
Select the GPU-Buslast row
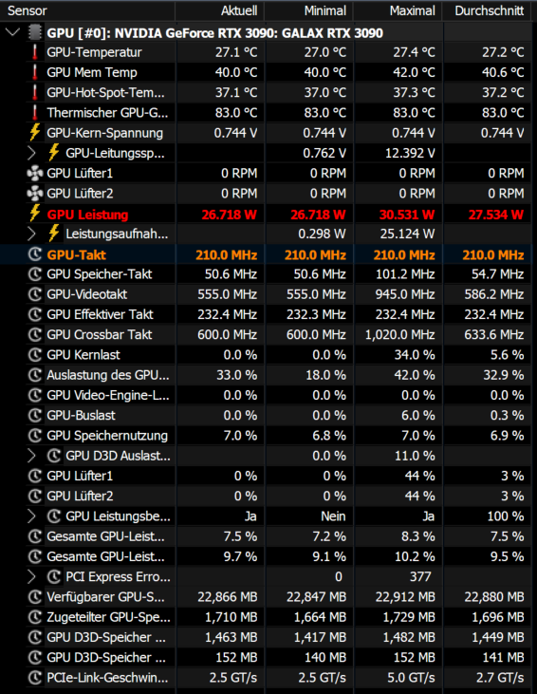click(x=266, y=415)
